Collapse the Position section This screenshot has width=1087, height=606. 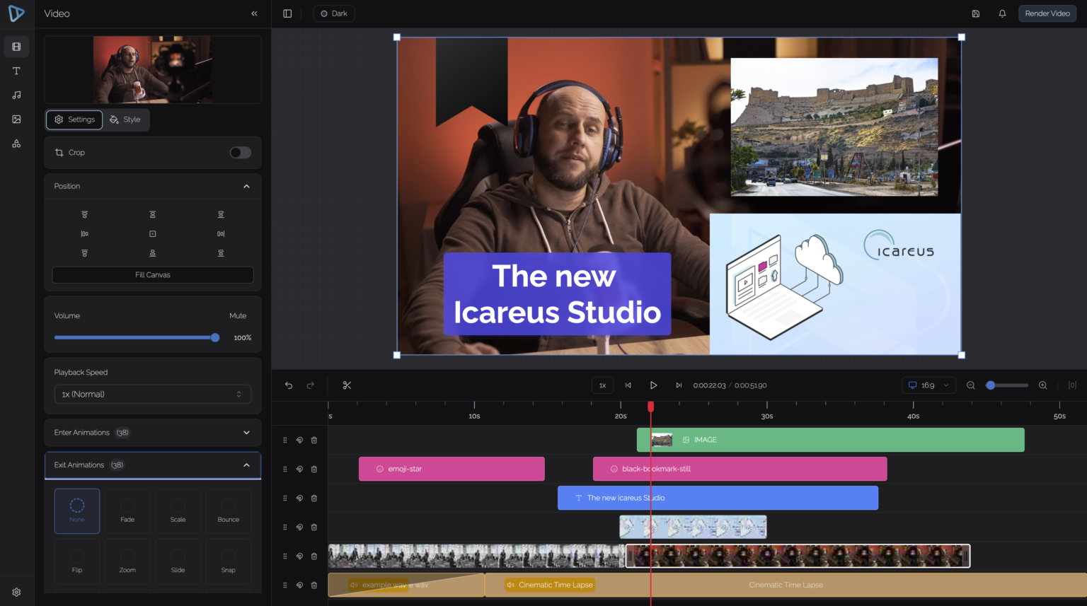pyautogui.click(x=246, y=186)
